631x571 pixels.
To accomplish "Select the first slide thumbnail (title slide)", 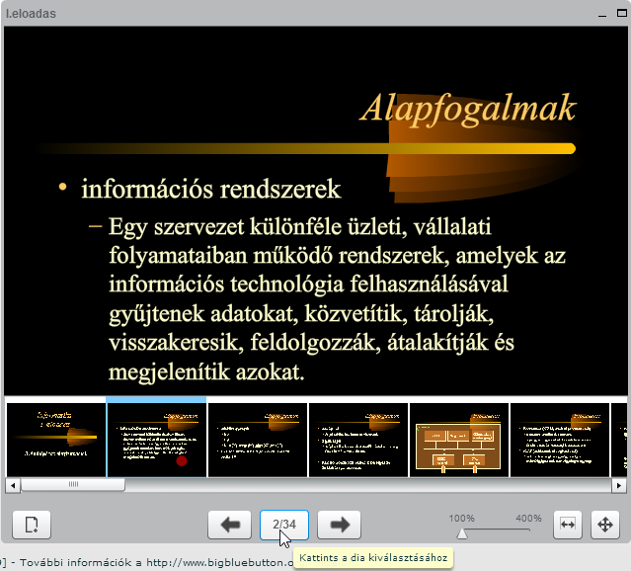I will coord(56,440).
